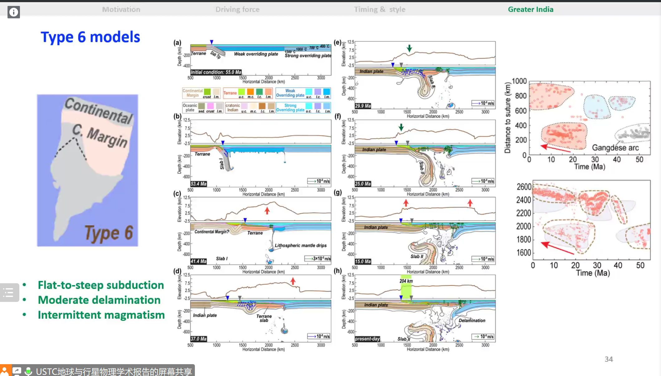The width and height of the screenshot is (661, 376).
Task: Click the '29.9 Ma' time label
Action: (x=363, y=106)
